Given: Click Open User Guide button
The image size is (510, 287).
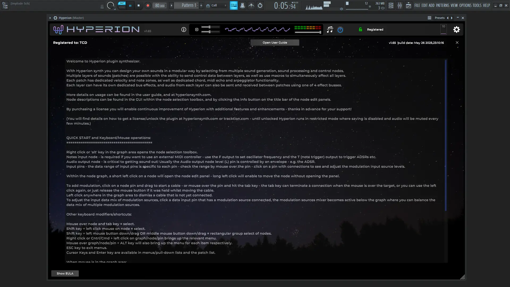Looking at the screenshot, I should pyautogui.click(x=275, y=43).
